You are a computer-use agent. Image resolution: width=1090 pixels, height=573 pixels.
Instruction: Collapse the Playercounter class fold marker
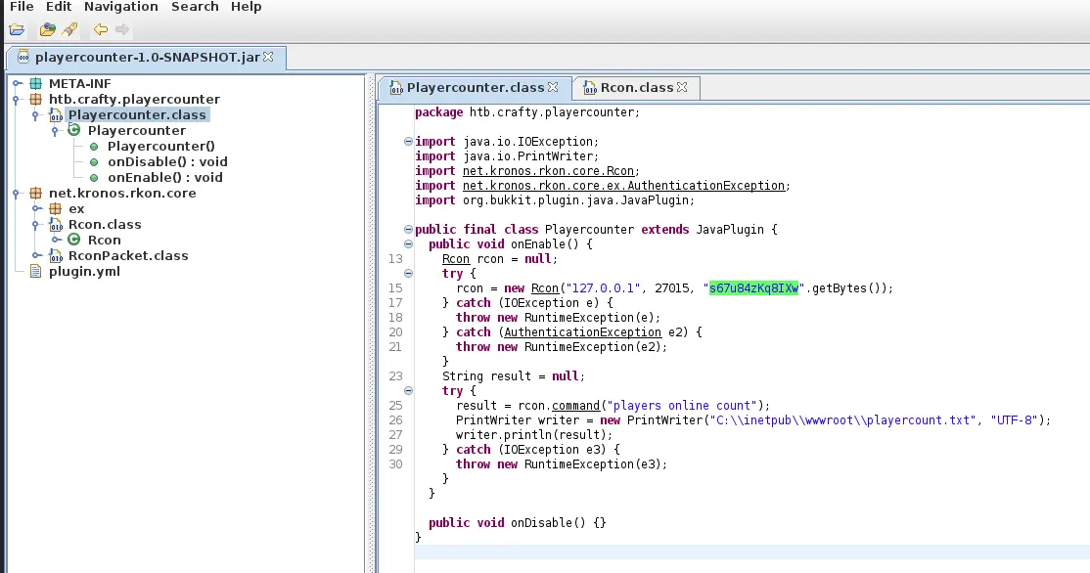point(408,230)
